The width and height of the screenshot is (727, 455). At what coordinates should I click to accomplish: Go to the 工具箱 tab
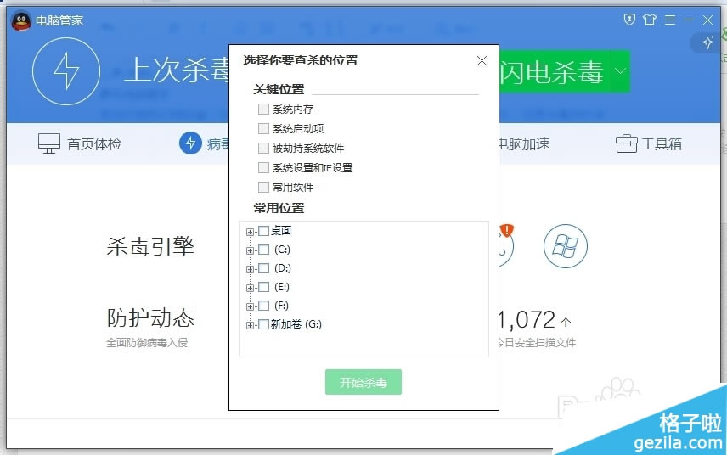click(x=662, y=144)
